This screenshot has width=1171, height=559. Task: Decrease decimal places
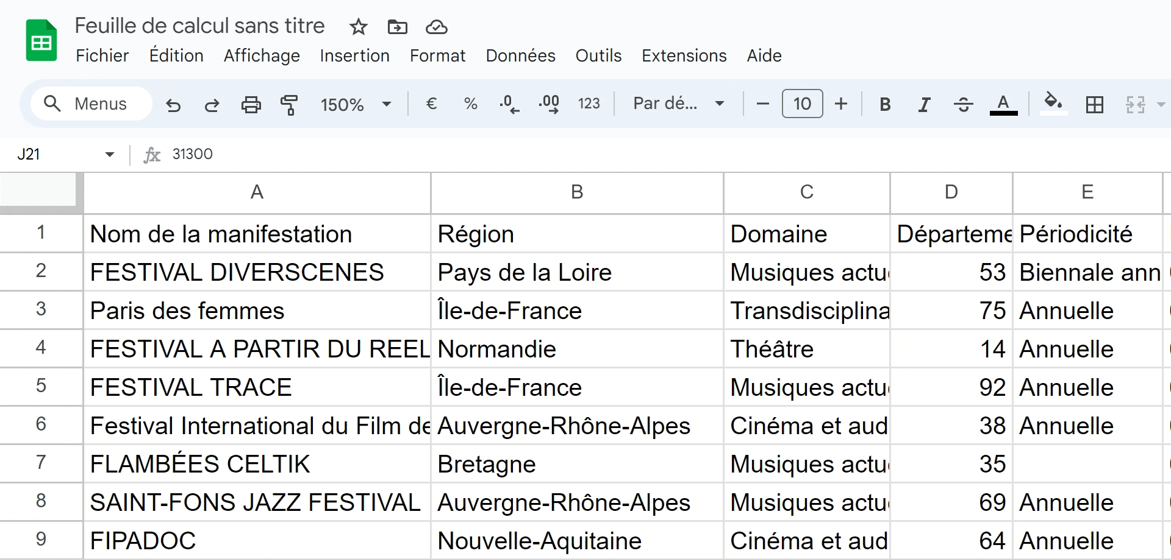tap(509, 104)
